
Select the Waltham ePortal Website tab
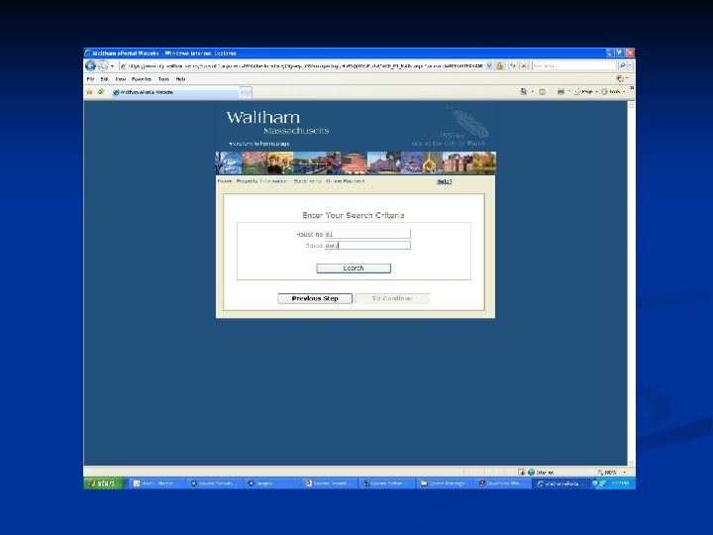click(174, 92)
